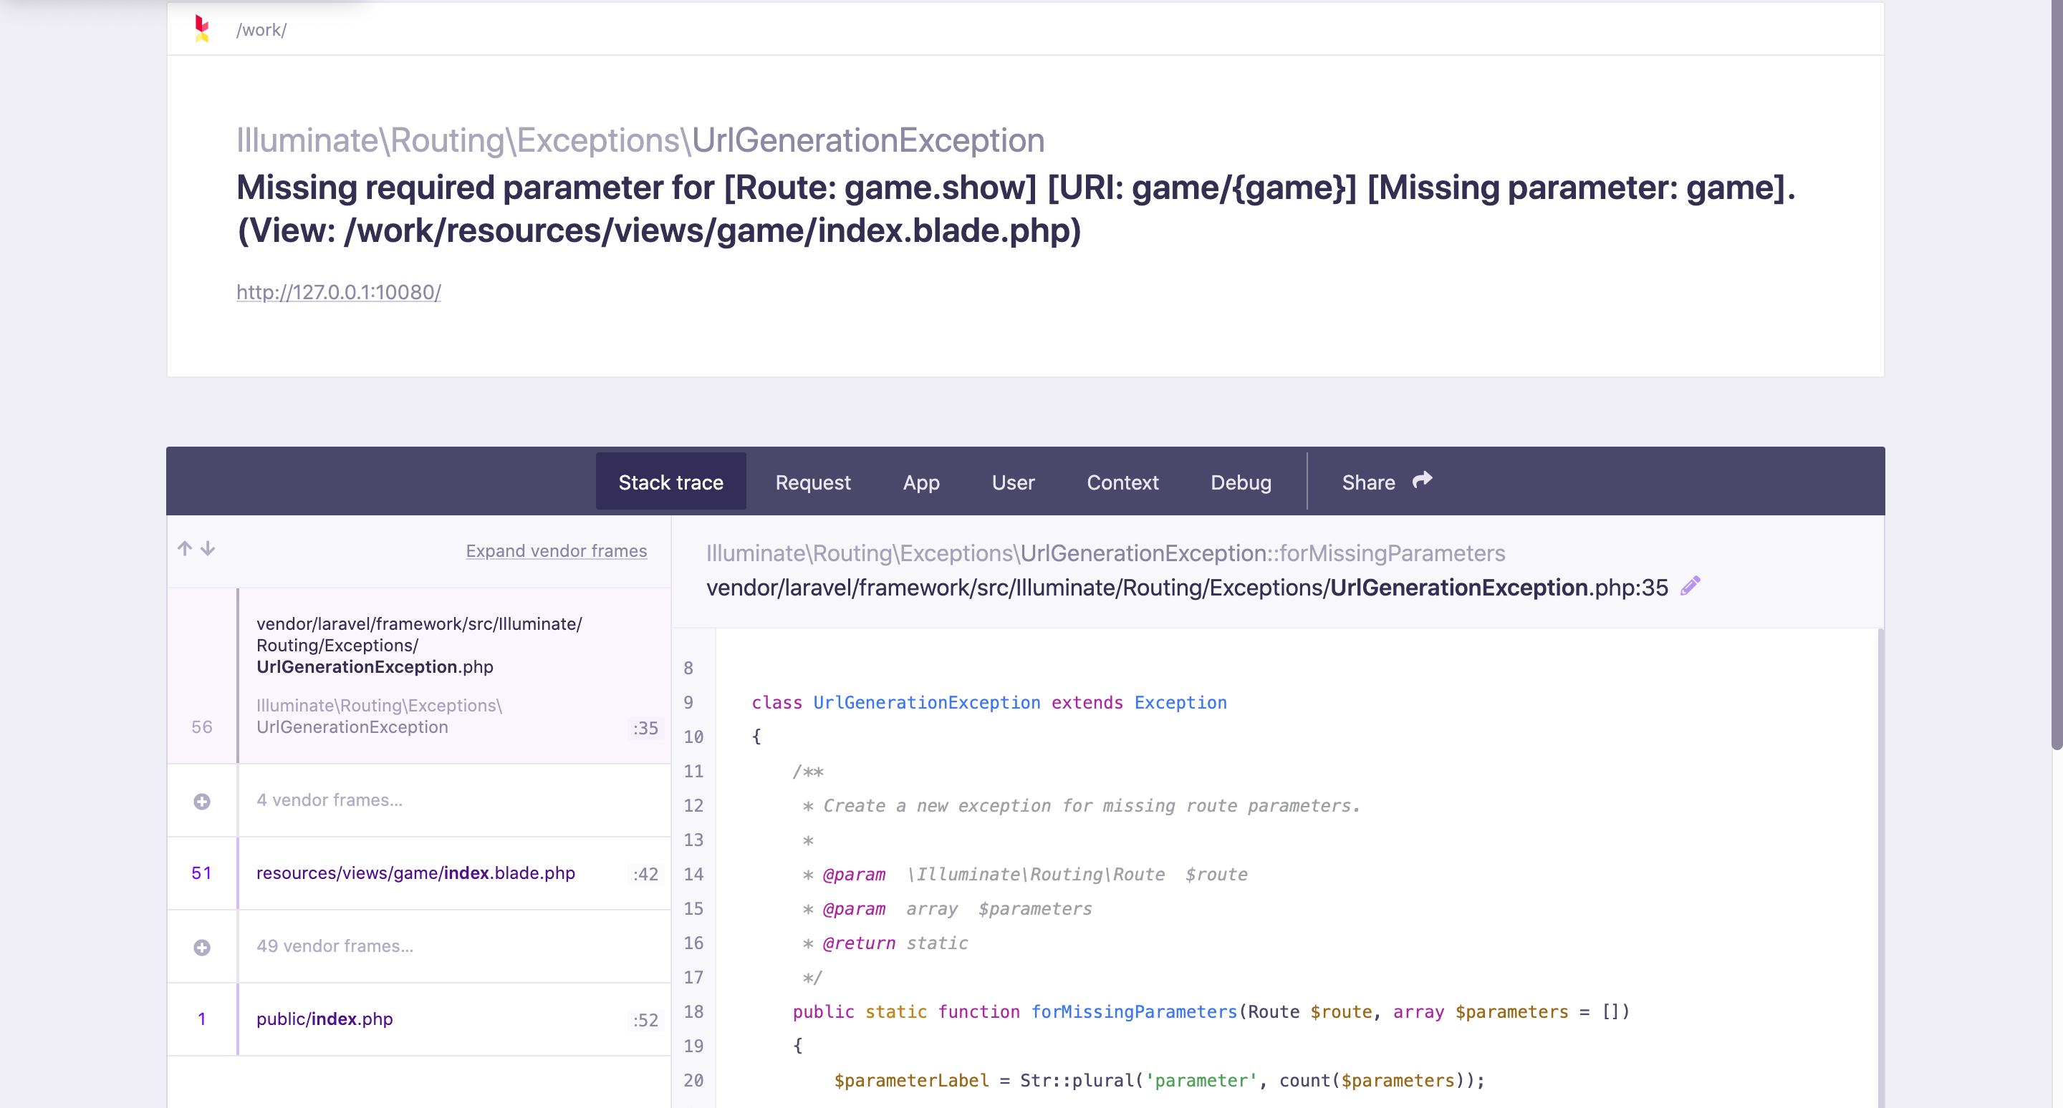Viewport: 2063px width, 1108px height.
Task: Click the up arrow frame navigation icon
Action: [x=185, y=548]
